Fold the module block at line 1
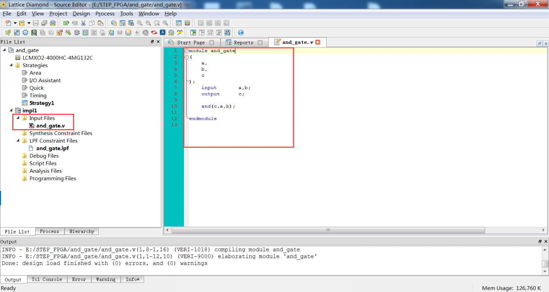The width and height of the screenshot is (549, 292). 187,51
